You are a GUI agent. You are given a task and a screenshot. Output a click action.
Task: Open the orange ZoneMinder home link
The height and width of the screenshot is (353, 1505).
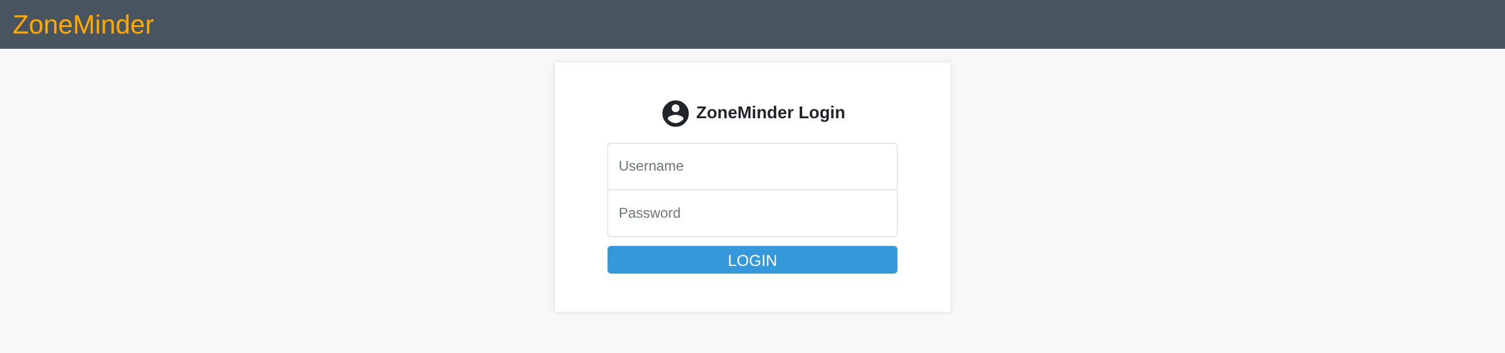83,25
